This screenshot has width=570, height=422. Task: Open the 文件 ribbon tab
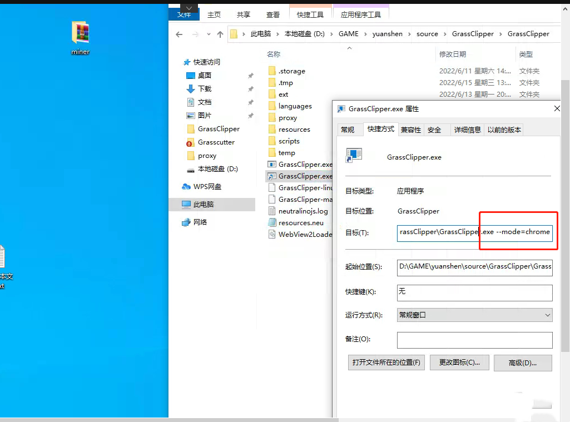point(184,14)
